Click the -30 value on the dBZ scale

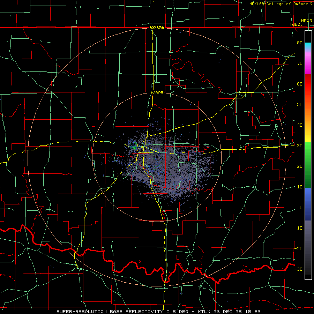coord(298,269)
